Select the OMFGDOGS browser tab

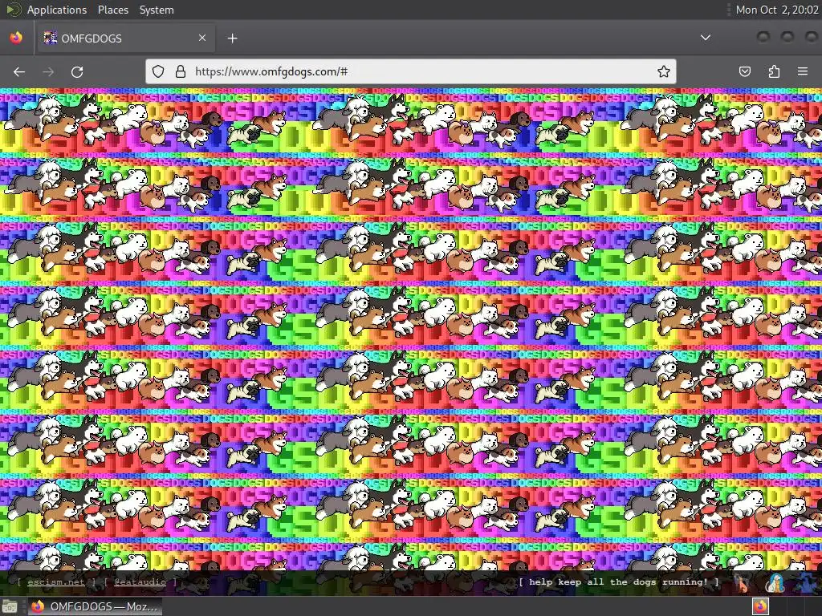[126, 38]
